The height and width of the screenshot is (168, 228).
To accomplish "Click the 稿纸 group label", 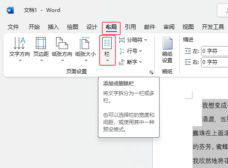I will 167,72.
